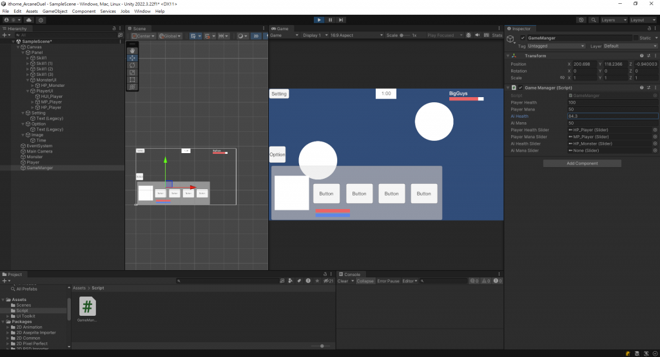This screenshot has height=357, width=660.
Task: Lock the Hierarchy panel
Action: tap(114, 28)
